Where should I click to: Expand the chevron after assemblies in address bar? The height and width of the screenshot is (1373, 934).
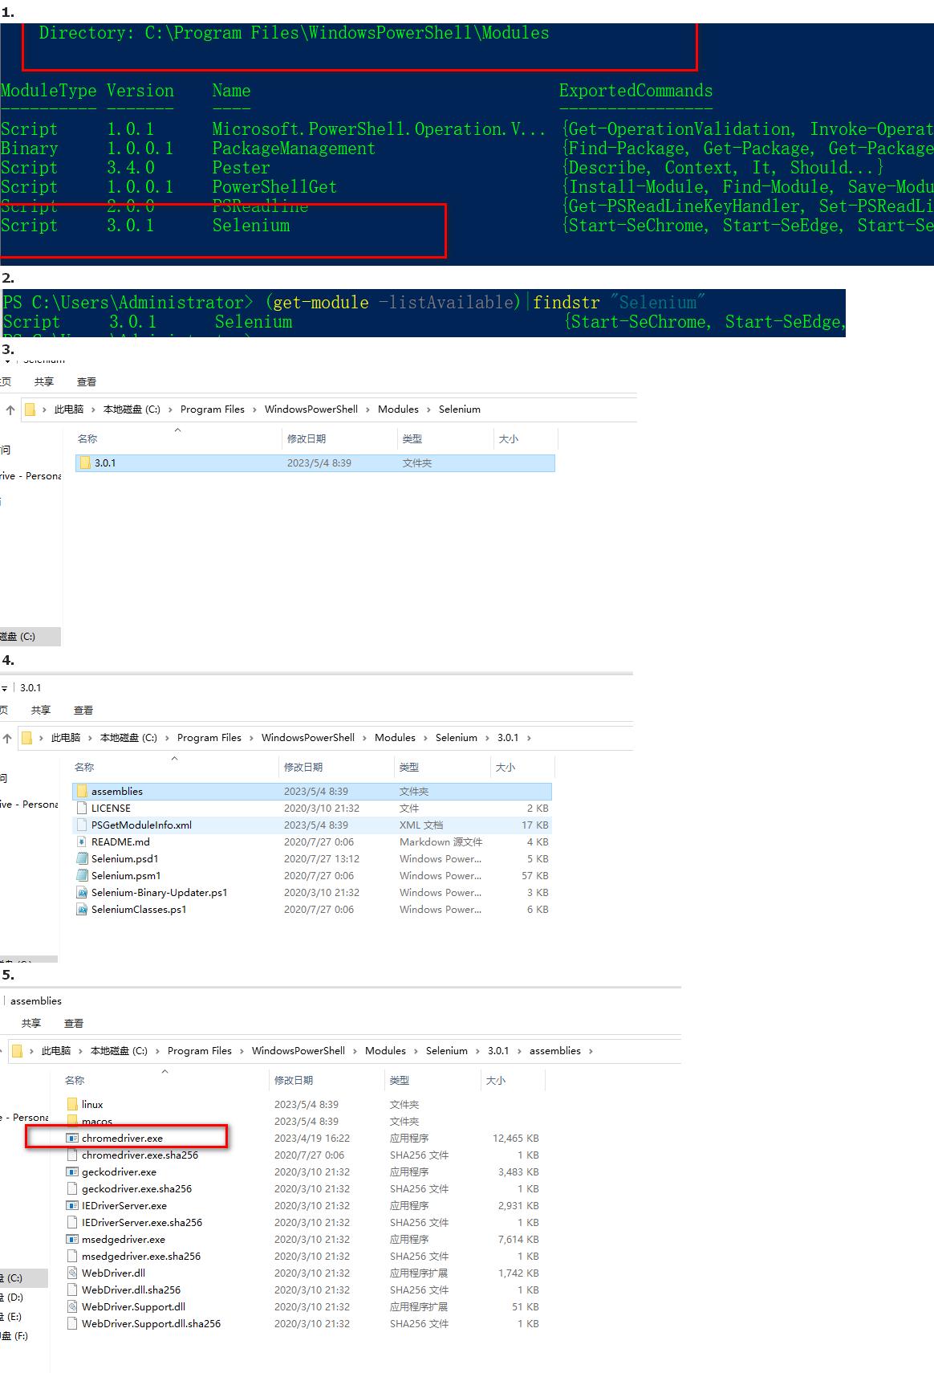pos(591,1051)
